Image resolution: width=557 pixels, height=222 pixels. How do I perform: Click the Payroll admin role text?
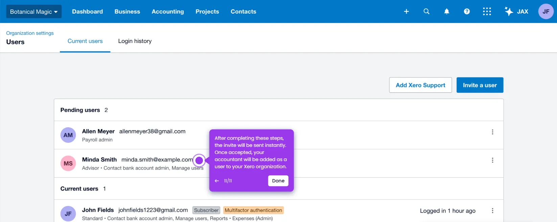[x=97, y=140]
